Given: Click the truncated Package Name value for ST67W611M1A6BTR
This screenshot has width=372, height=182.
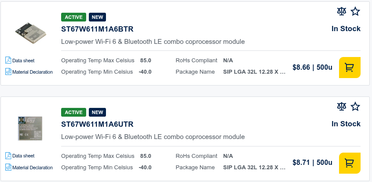Looking at the screenshot, I should [x=254, y=72].
